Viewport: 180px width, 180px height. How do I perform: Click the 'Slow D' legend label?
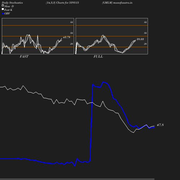tap(9, 6)
